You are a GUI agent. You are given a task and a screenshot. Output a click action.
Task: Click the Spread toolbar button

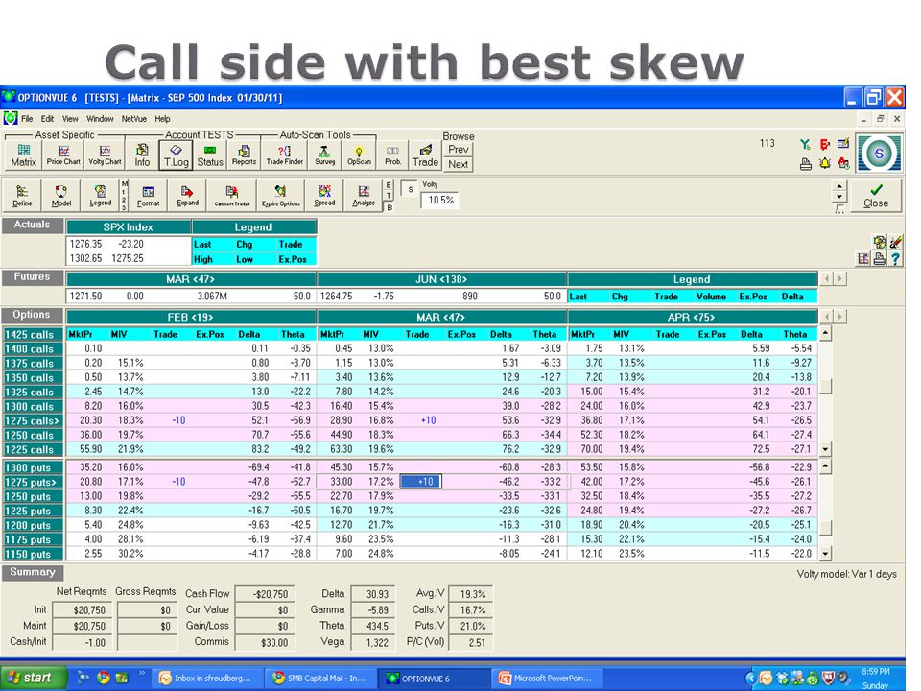coord(324,196)
